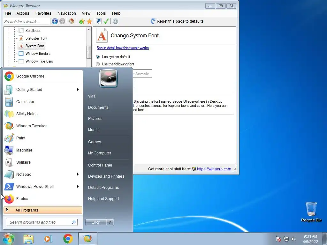Viewport: 327px width, 245px height.
Task: Click the desktop shortcut arrow toolbar icon
Action: pyautogui.click(x=98, y=21)
